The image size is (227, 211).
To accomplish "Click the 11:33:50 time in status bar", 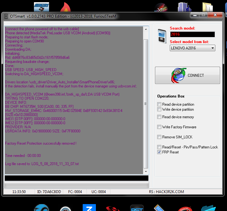I will click(19, 192).
